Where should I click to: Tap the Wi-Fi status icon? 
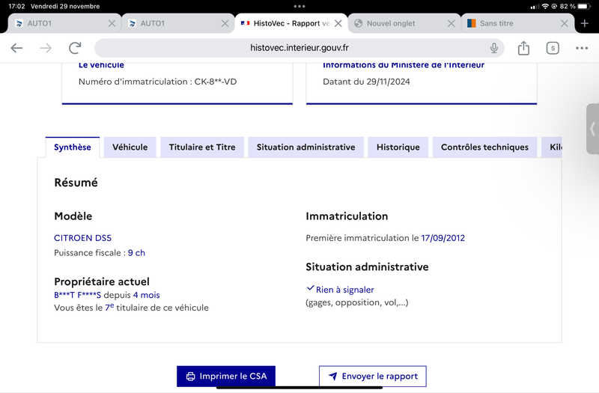545,6
